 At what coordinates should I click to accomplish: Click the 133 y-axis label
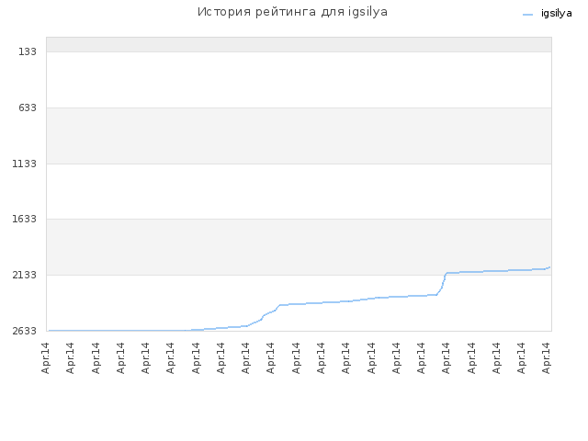point(28,51)
